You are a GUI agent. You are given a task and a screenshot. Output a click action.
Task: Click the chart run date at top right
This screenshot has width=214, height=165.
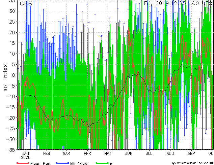(178, 3)
